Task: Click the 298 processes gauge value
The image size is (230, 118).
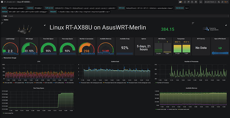Action: (87, 51)
